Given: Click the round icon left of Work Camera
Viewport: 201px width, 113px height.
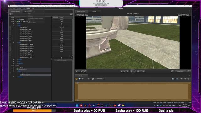Looking at the screenshot, I should click(x=172, y=71).
